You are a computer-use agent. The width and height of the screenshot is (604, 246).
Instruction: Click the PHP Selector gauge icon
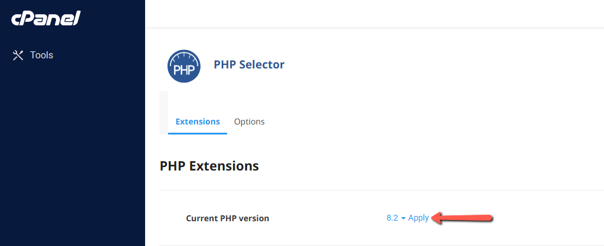184,66
